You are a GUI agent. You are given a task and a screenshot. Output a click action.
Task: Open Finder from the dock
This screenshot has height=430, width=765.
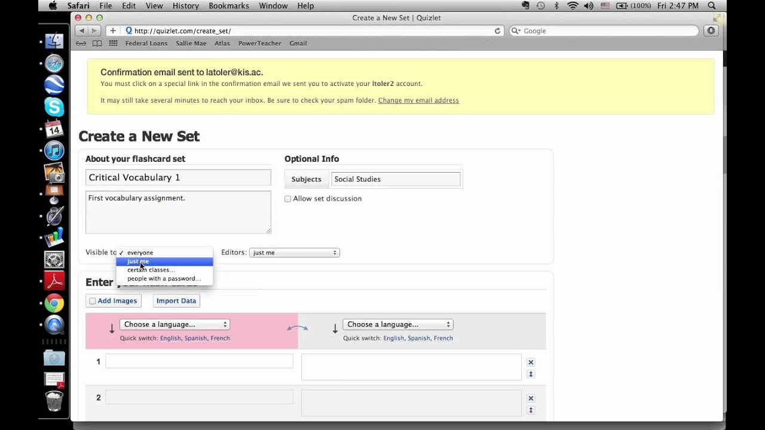(x=54, y=41)
